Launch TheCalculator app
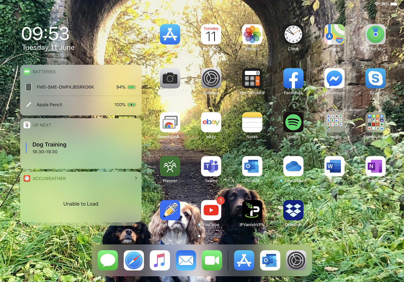 (x=252, y=78)
